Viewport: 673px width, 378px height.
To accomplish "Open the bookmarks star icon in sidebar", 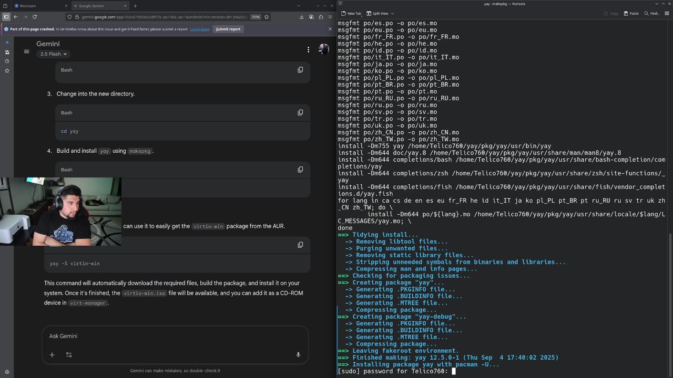I will 7,70.
